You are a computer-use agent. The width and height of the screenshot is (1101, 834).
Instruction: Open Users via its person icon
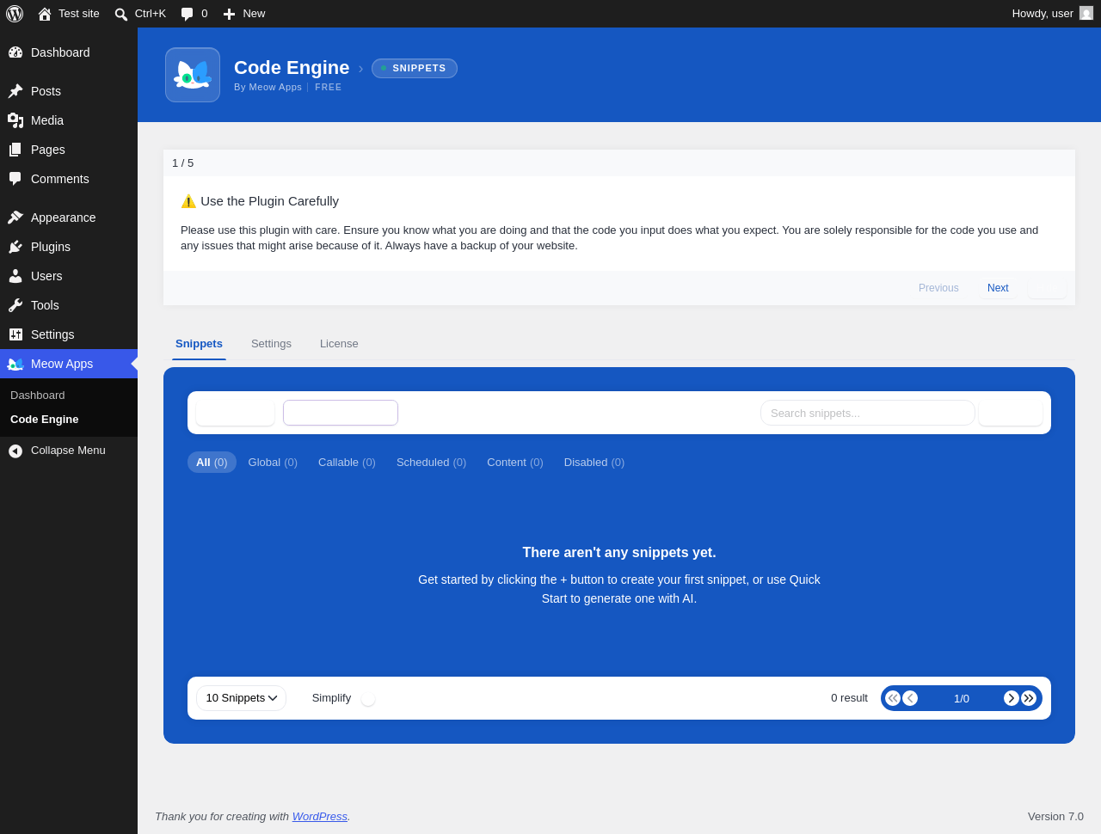(x=15, y=276)
